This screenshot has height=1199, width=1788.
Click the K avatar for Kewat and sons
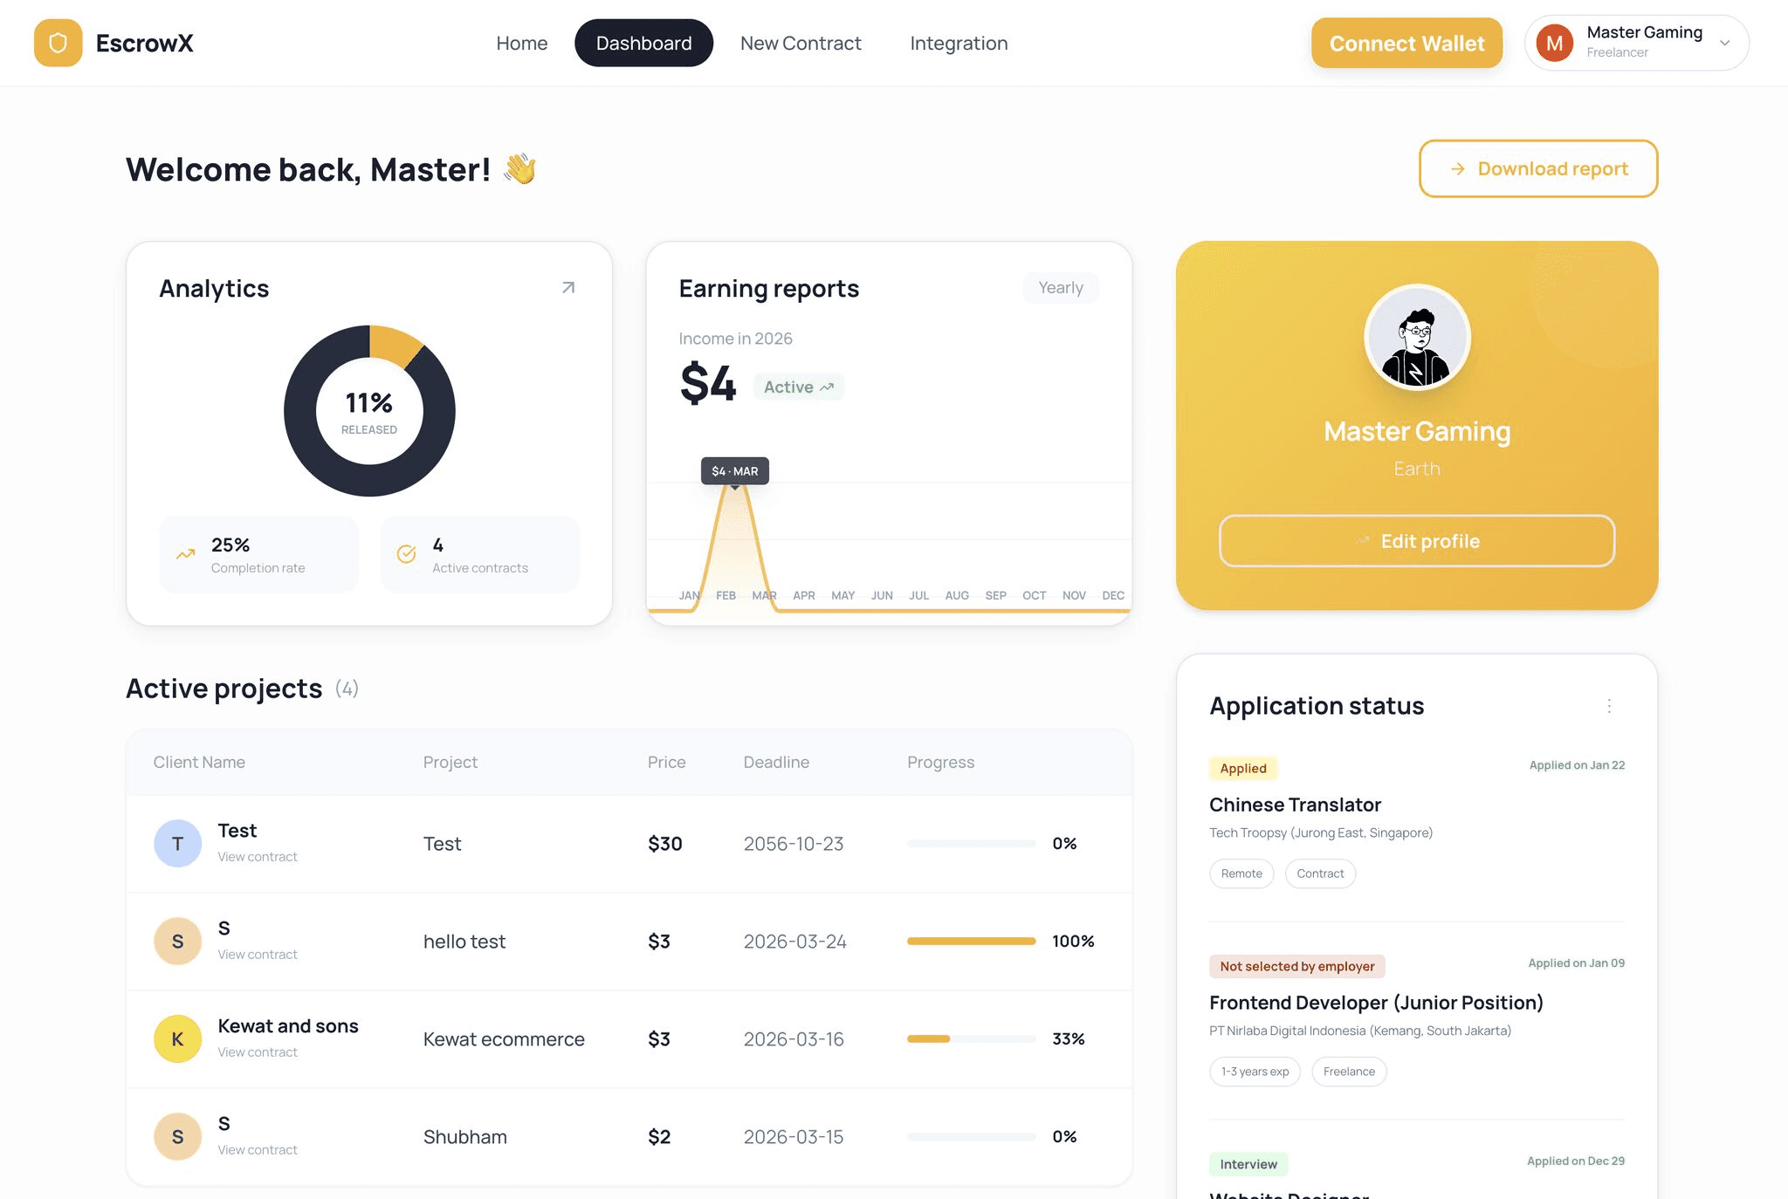coord(177,1038)
